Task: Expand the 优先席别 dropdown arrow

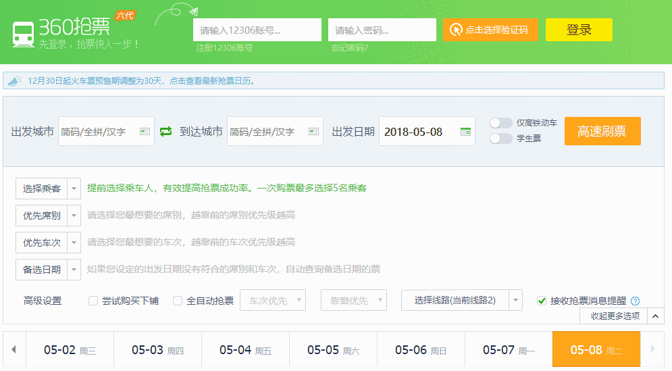Action: click(74, 216)
